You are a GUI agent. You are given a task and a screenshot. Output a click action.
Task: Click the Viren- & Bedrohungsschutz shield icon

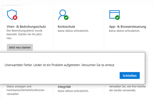(x=12, y=15)
